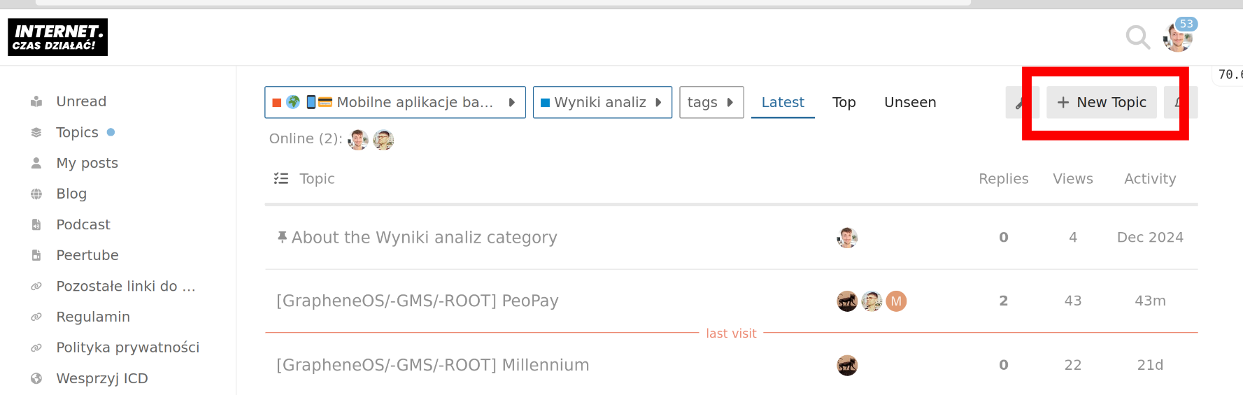
Task: Click the notification bell beside New Topic
Action: click(1181, 103)
